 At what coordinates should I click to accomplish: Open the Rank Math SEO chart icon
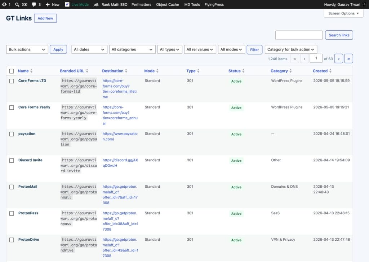point(96,4)
